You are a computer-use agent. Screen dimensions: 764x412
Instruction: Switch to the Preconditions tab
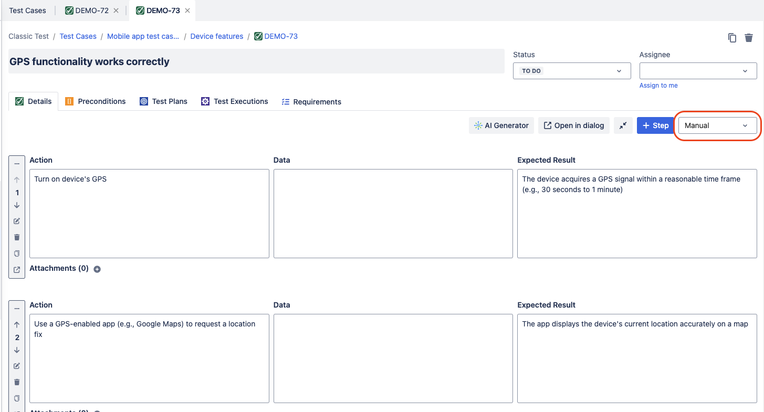(96, 101)
